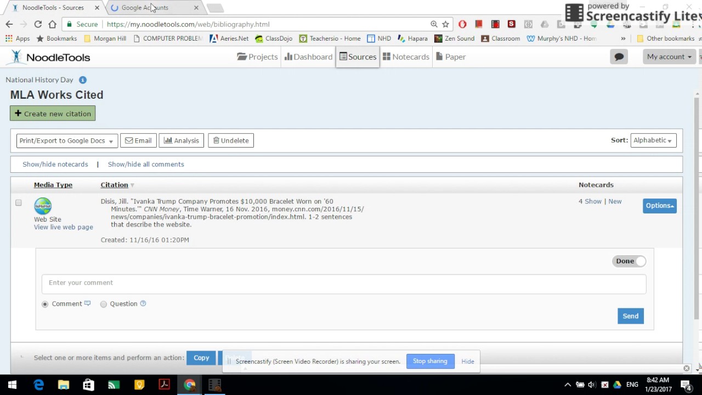The width and height of the screenshot is (702, 395).
Task: Open the Windows Action Center notifications
Action: click(x=687, y=385)
